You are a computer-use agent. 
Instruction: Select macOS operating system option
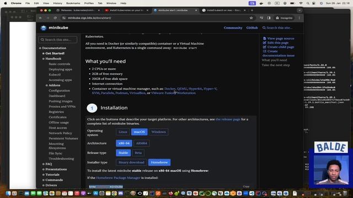(140, 132)
